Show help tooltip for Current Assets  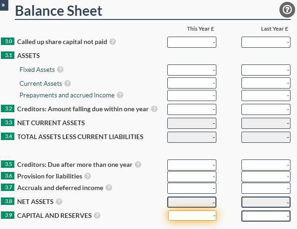pyautogui.click(x=68, y=83)
